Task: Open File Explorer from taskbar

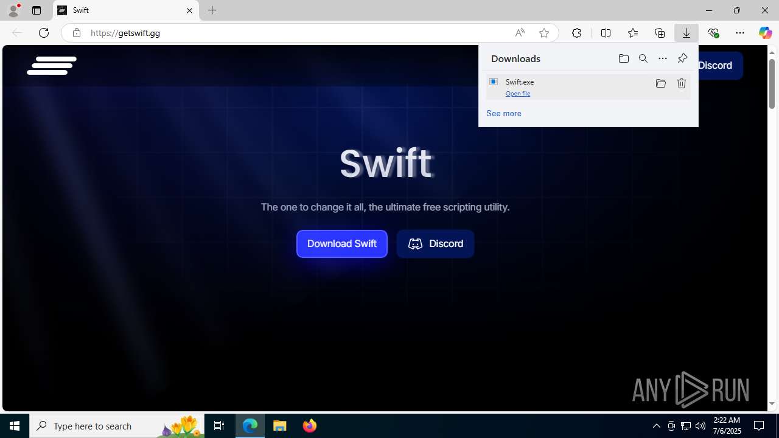Action: [280, 426]
